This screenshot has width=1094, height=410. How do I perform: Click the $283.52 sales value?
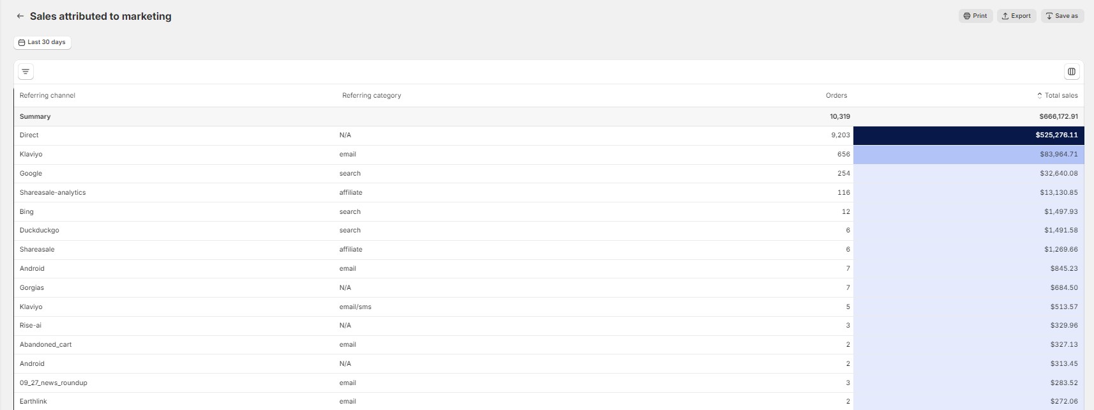(x=1064, y=383)
